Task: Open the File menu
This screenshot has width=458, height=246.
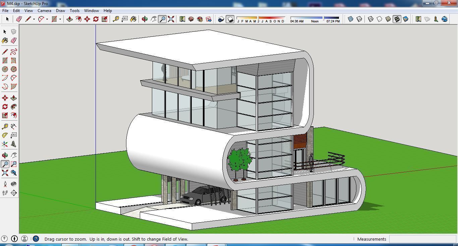Action: tap(5, 10)
